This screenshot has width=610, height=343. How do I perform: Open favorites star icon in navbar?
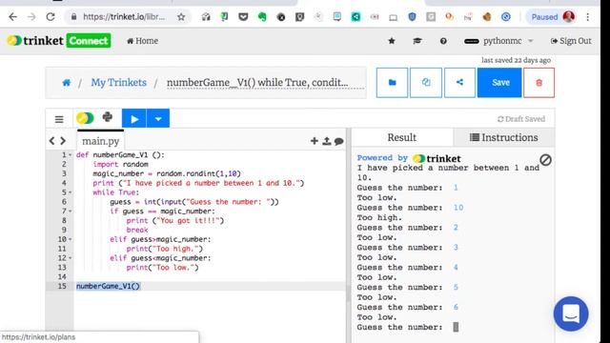[392, 41]
